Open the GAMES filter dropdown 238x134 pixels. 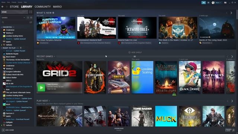tap(13, 17)
